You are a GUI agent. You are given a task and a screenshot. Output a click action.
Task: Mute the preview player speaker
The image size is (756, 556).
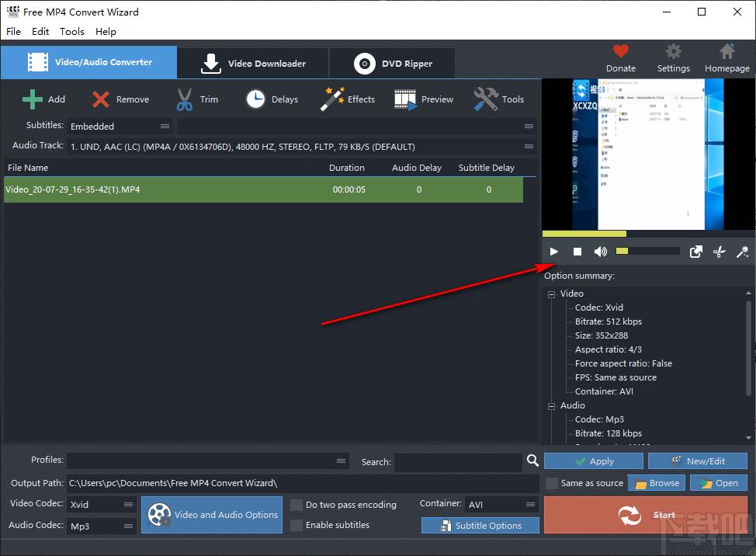pos(600,252)
